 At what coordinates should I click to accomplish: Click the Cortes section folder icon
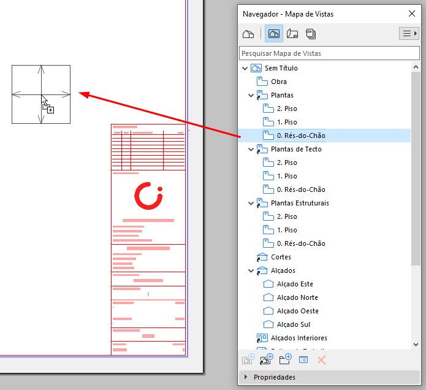(x=262, y=257)
